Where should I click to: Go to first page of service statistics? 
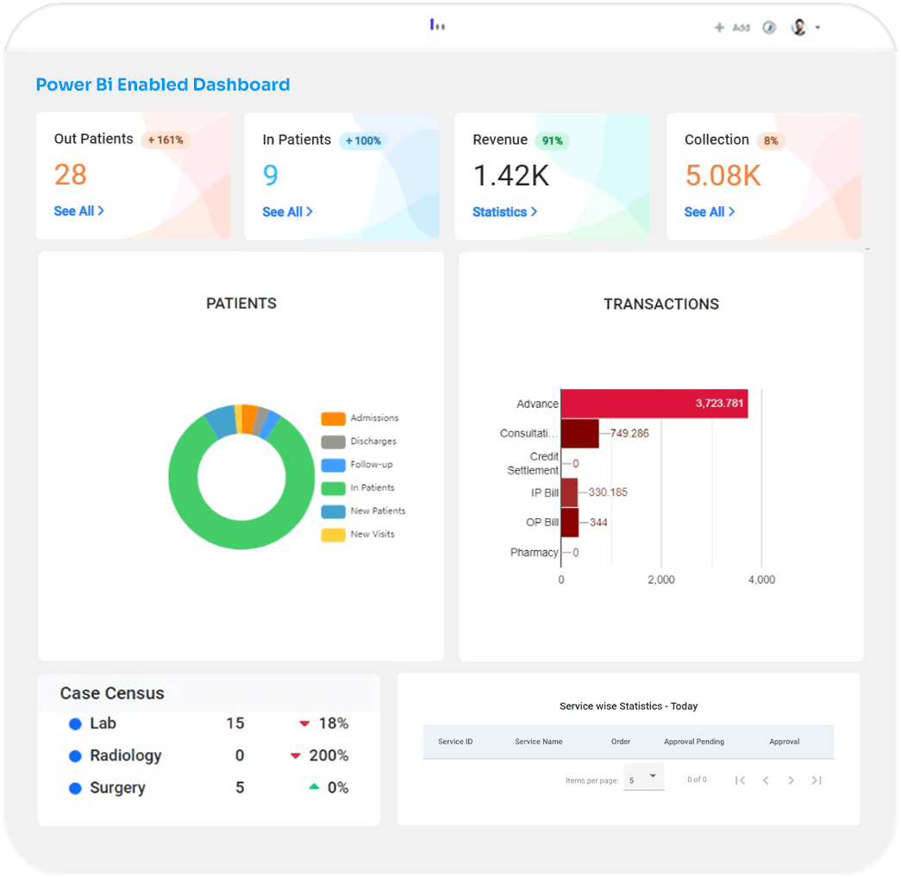[740, 781]
